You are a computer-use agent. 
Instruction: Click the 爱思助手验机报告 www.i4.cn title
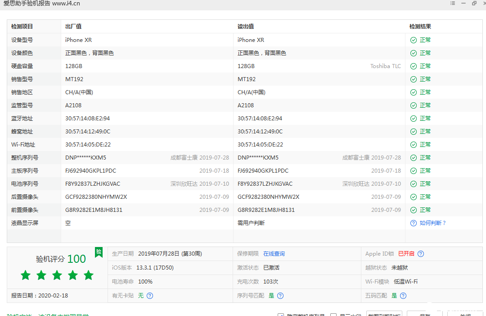coord(42,4)
